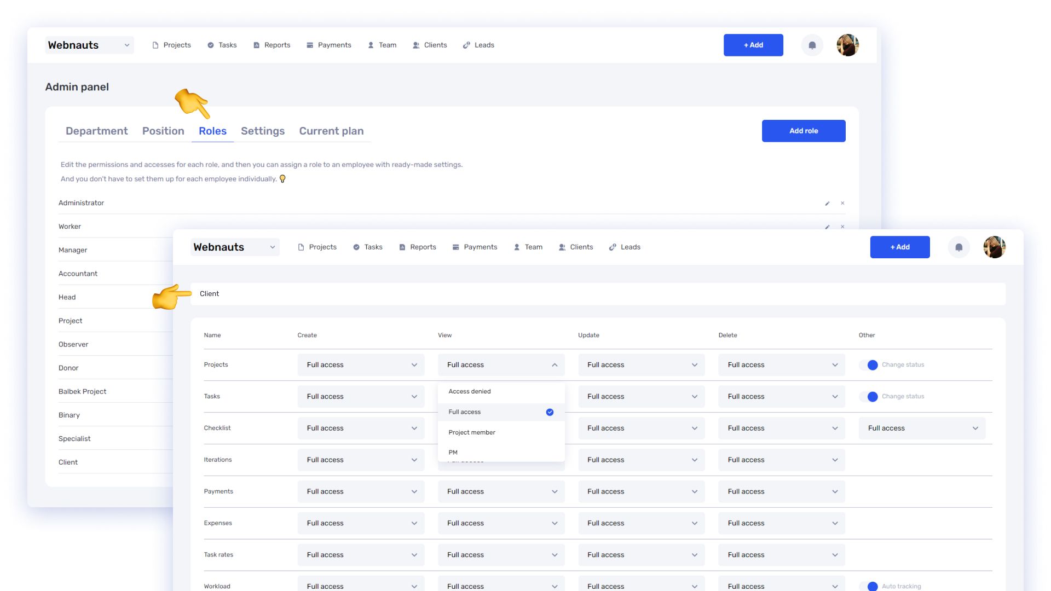Open Iterations Create access dropdown

[361, 460]
